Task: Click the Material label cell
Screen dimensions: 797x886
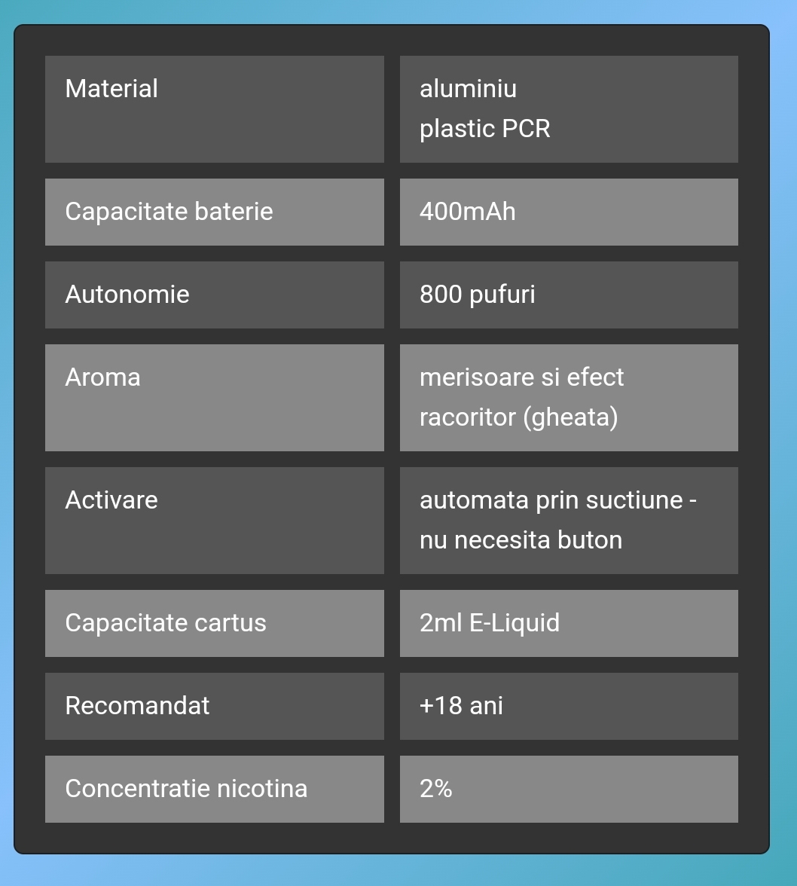Action: tap(215, 109)
